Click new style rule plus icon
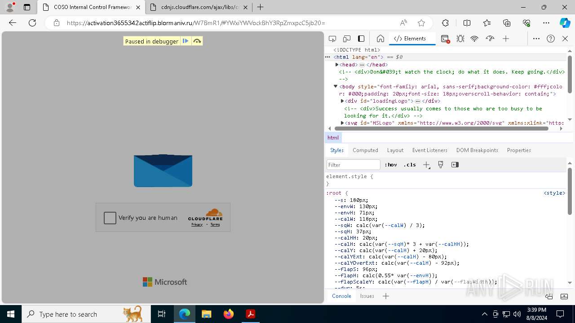This screenshot has width=575, height=323. coord(426,165)
